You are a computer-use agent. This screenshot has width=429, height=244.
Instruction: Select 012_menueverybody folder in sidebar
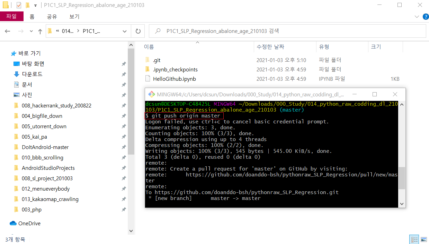pyautogui.click(x=46, y=189)
